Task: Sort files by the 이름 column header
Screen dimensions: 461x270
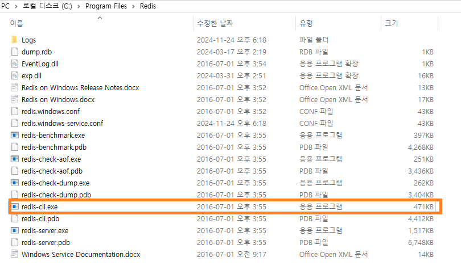Action: [x=17, y=23]
